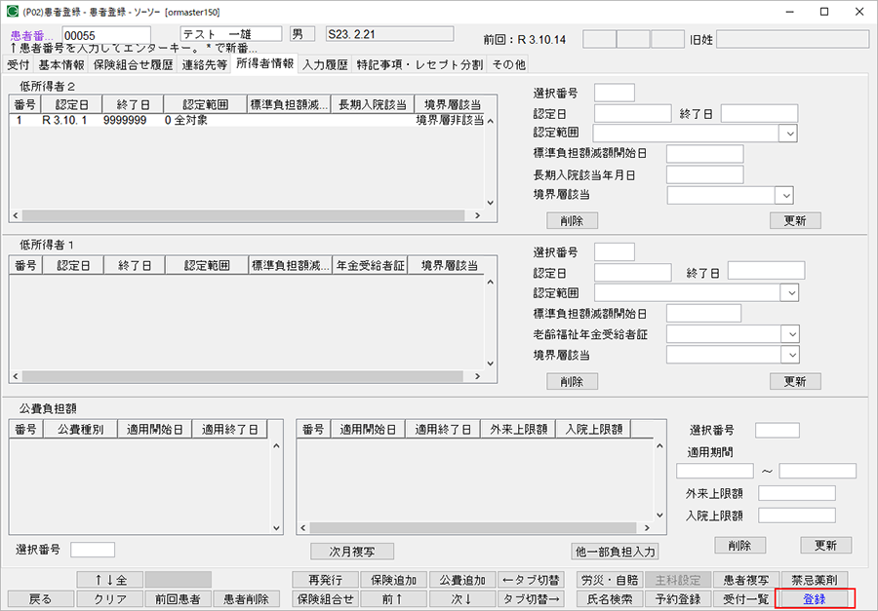This screenshot has width=878, height=611.
Task: Click 更新 next to 低所得者2 削除 button
Action: pos(795,220)
